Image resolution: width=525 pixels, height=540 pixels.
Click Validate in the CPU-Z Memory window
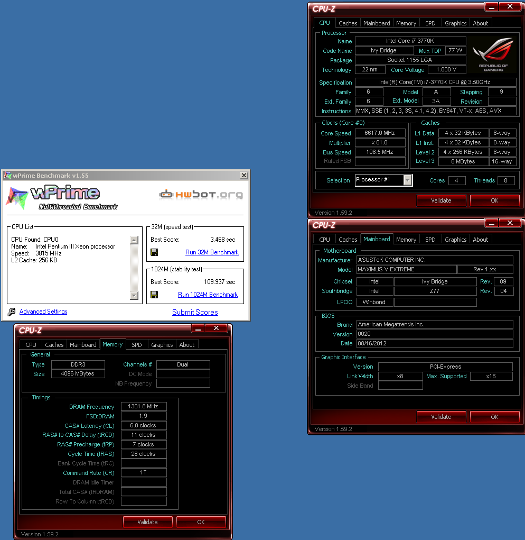coord(147,522)
